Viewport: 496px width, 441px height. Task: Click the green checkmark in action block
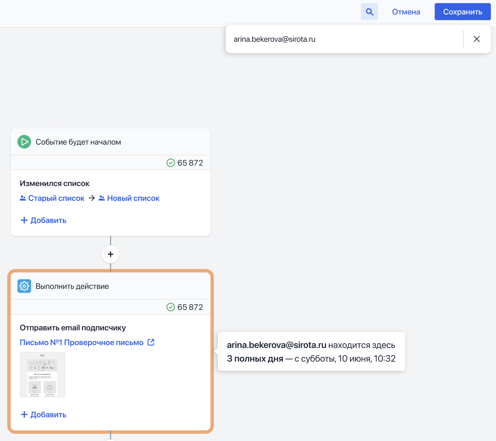[x=171, y=307]
